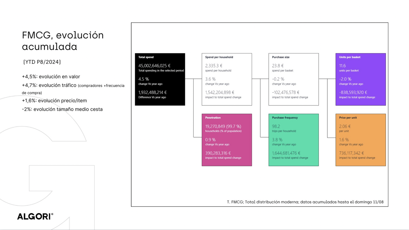The image size is (409, 230).
Task: Click the green Purchase frequency card
Action: (x=293, y=140)
